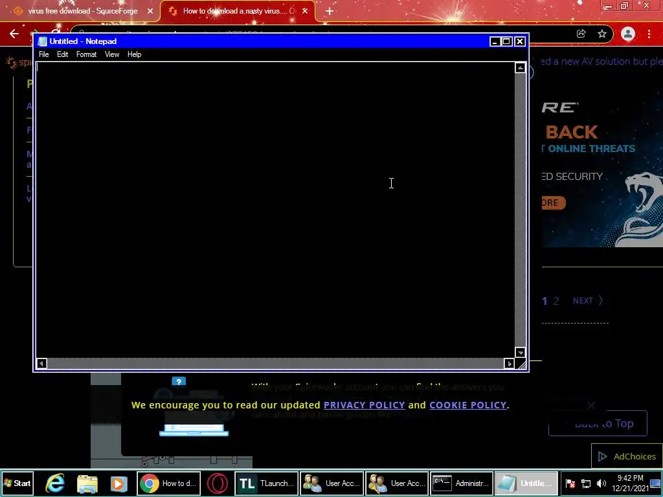The width and height of the screenshot is (663, 497).
Task: Open the Action Center flag tray icon
Action: (570, 483)
